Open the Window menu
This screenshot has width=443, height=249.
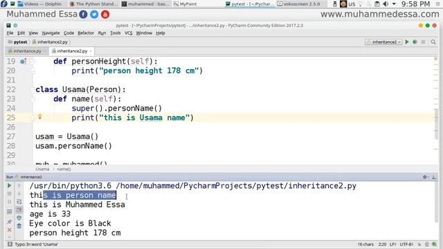click(144, 33)
